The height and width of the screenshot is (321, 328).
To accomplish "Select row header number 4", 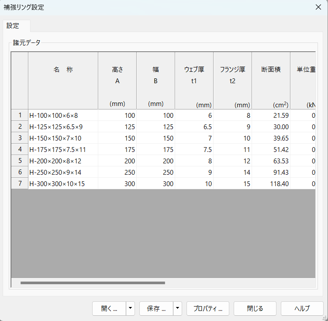I will pos(20,149).
